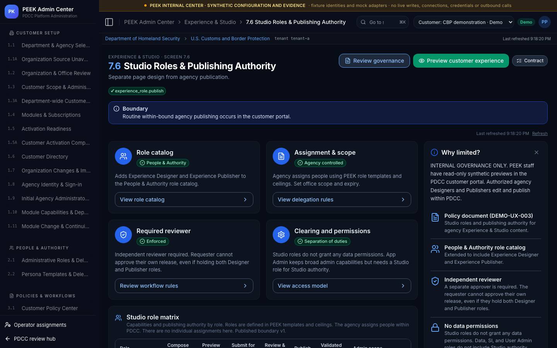The width and height of the screenshot is (557, 348).
Task: Click the People & Authority role catalog icon
Action: pos(435,249)
